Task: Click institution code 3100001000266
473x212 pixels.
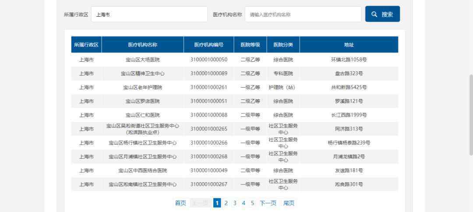Action: [209, 143]
